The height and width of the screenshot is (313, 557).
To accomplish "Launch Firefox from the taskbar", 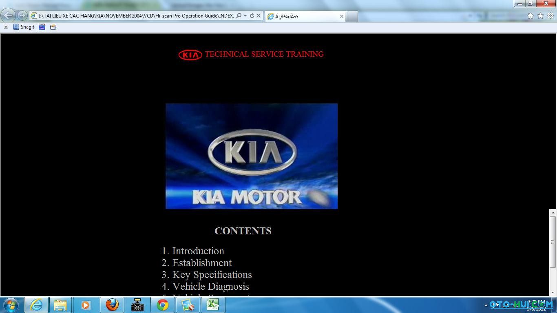I will click(x=112, y=305).
